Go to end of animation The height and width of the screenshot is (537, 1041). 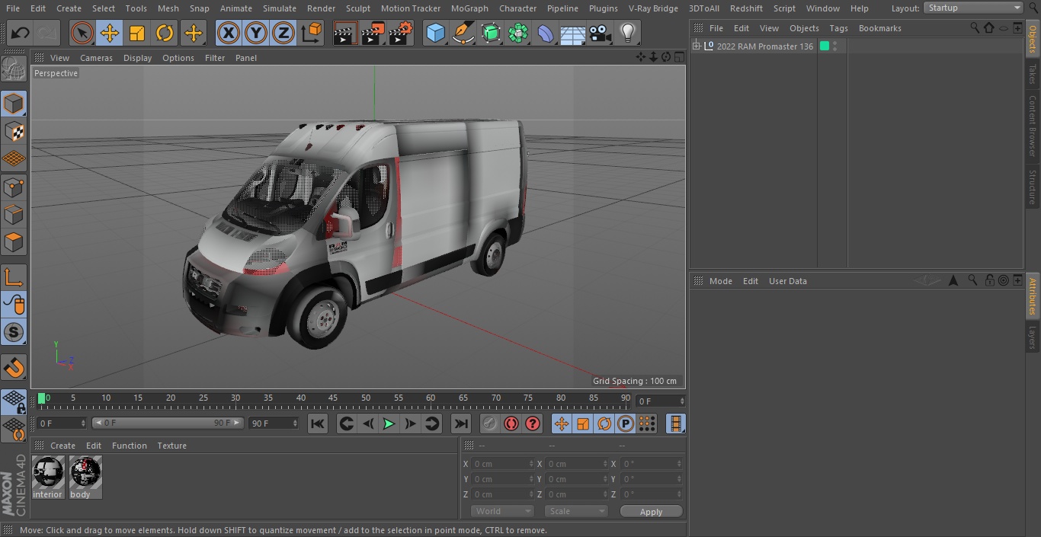click(460, 424)
